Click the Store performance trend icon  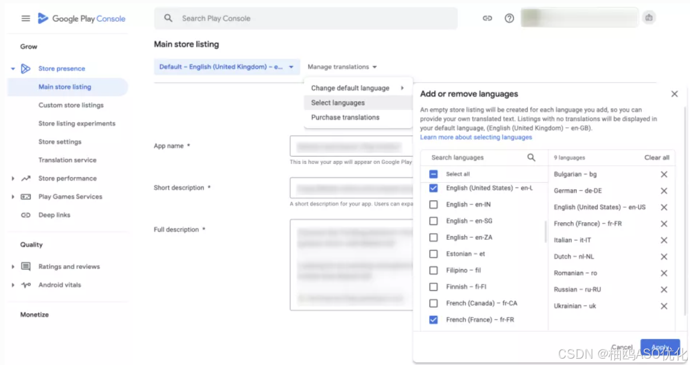(26, 178)
